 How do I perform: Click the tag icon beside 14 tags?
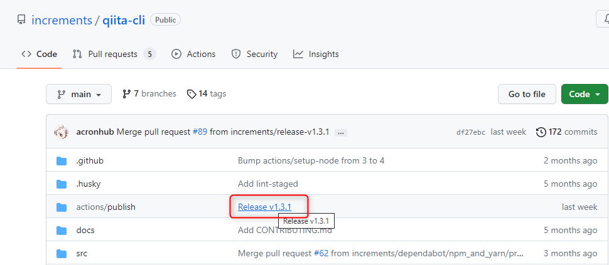click(x=191, y=94)
